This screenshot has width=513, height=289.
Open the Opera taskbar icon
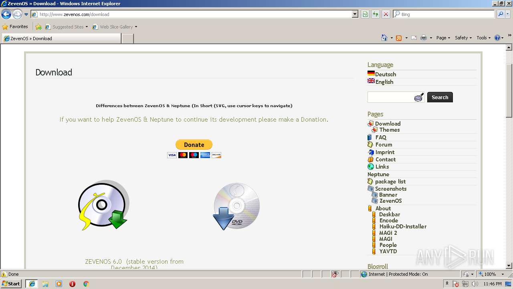tap(72, 284)
